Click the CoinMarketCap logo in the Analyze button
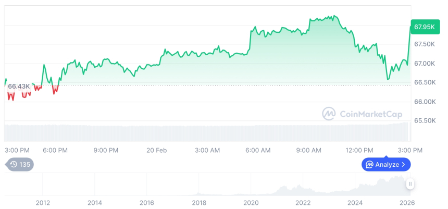The width and height of the screenshot is (448, 209). coord(369,165)
